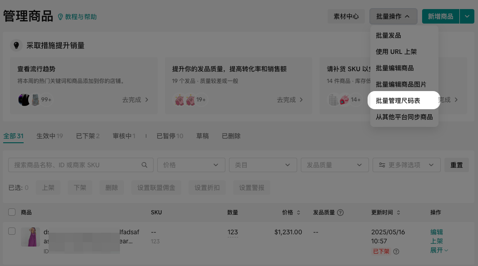This screenshot has height=266, width=478.
Task: Click the lightbulb icon by 采取措施提升销量
Action: [x=17, y=45]
